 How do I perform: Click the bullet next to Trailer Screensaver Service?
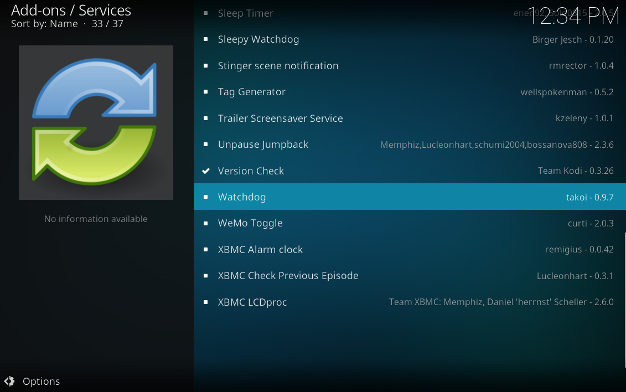coord(205,118)
